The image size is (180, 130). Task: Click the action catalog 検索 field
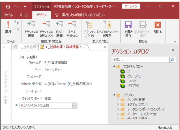coord(141,60)
